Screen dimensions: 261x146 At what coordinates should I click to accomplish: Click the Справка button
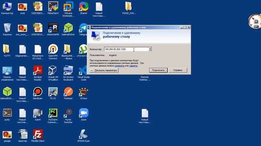click(178, 70)
